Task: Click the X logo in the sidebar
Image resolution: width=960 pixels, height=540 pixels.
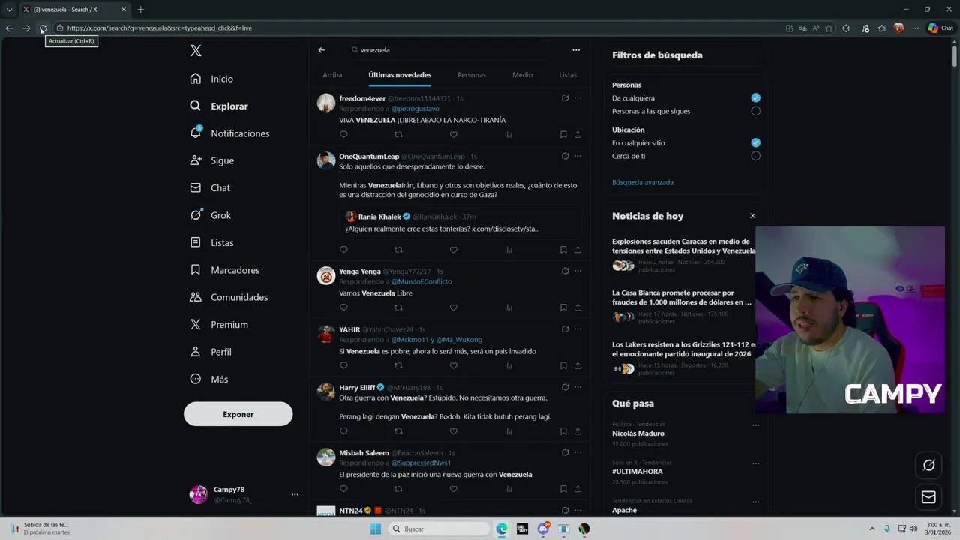Action: pos(196,51)
